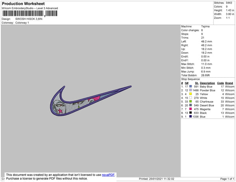
Task: Click the Magenta color swatch
Action: pos(190,109)
